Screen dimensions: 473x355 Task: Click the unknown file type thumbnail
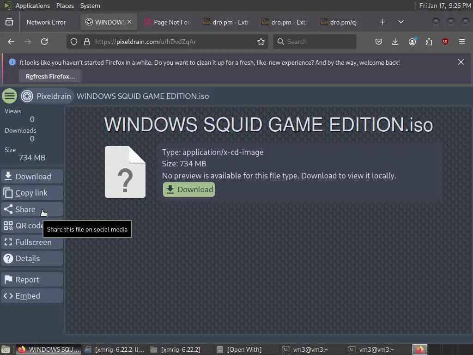(x=125, y=172)
